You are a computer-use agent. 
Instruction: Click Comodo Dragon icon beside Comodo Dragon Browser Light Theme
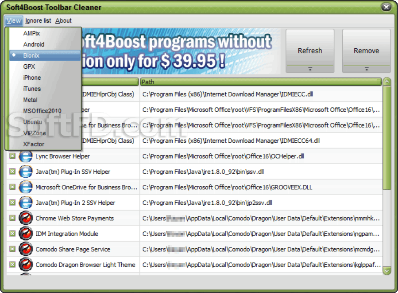26,265
